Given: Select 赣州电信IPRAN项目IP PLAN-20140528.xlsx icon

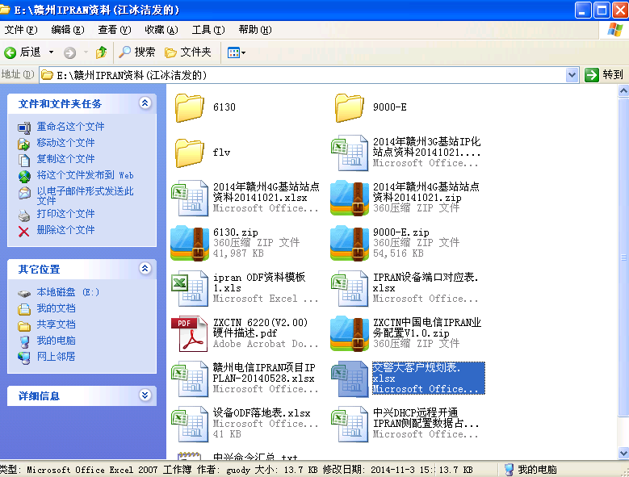Looking at the screenshot, I should 189,379.
